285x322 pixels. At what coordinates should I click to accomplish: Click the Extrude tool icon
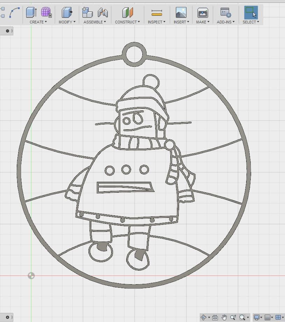(x=31, y=13)
